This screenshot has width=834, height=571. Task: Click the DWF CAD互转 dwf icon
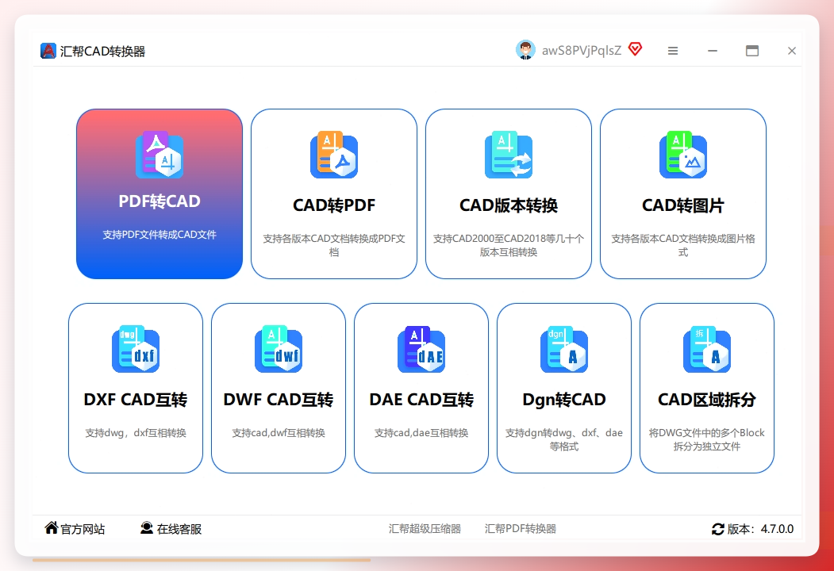pyautogui.click(x=279, y=349)
